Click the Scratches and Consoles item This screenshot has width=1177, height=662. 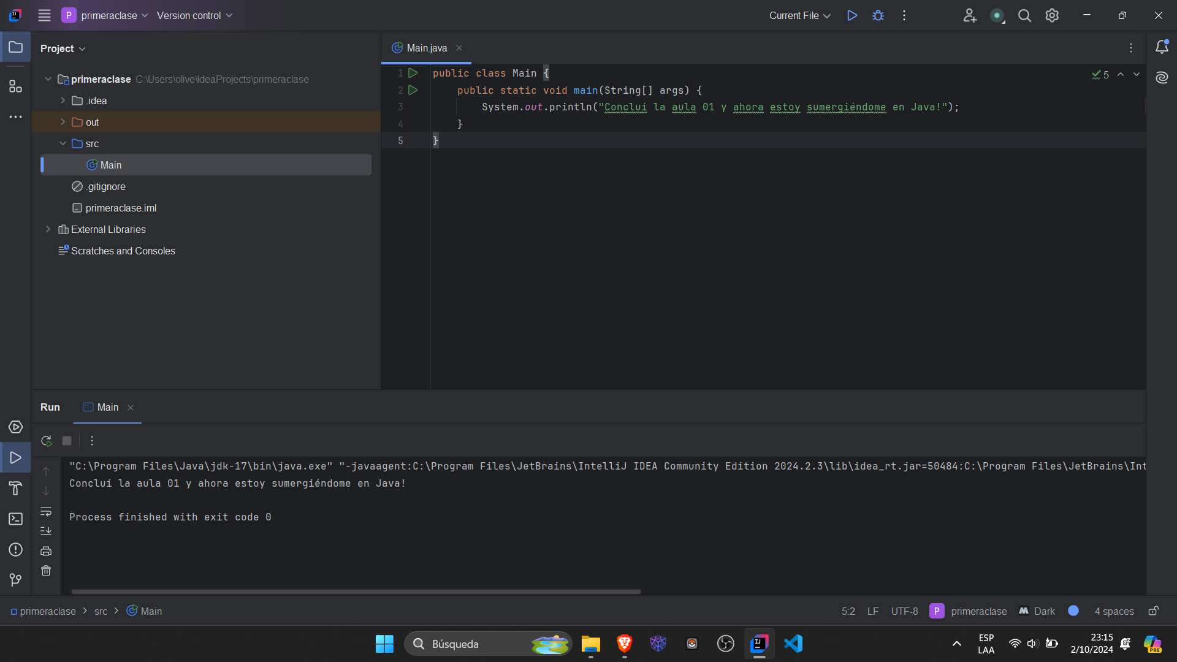click(123, 251)
